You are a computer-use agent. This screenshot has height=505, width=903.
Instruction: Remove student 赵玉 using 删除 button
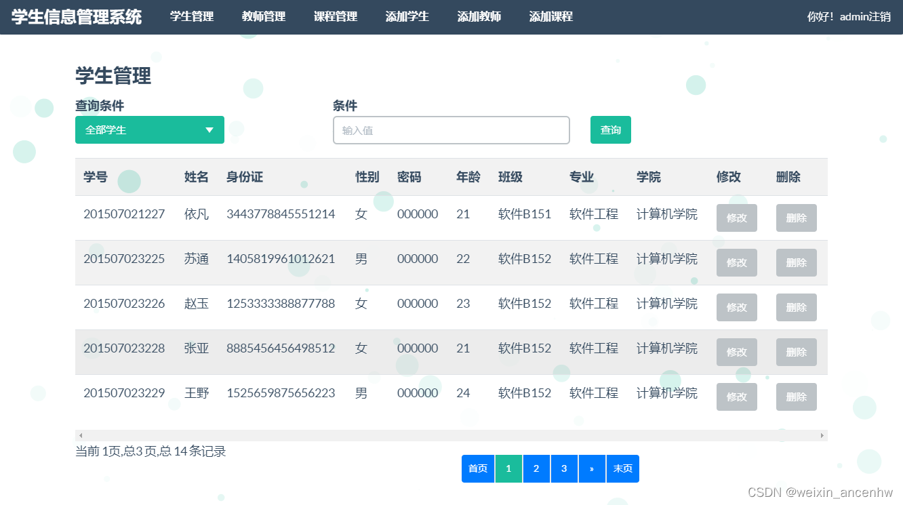tap(797, 308)
